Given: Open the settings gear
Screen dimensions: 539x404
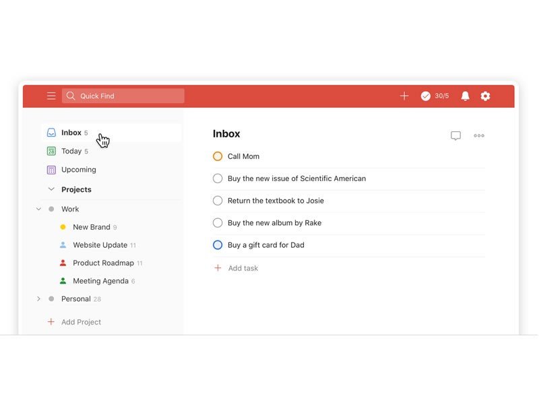Looking at the screenshot, I should pyautogui.click(x=486, y=96).
